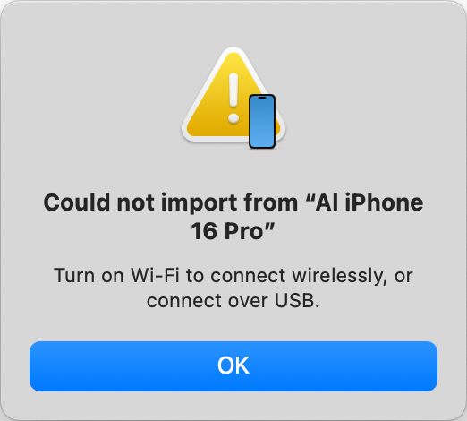This screenshot has width=467, height=421.
Task: Click the "connect over USB." text line
Action: (233, 300)
